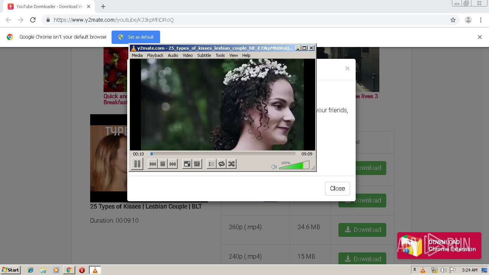The image size is (489, 275).
Task: Open the VLC Audio menu
Action: tap(173, 55)
